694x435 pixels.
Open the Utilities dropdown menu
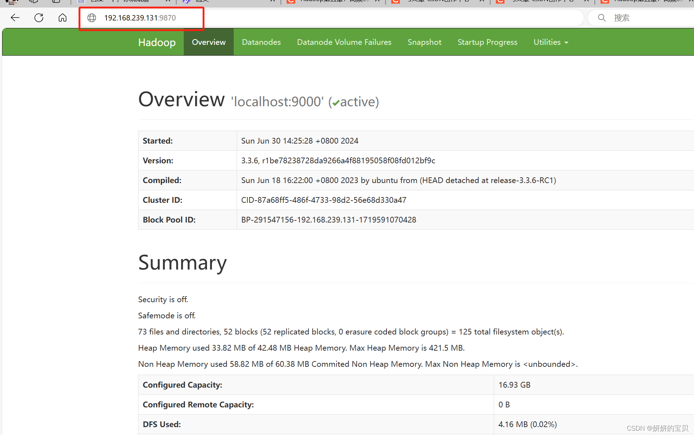click(551, 42)
